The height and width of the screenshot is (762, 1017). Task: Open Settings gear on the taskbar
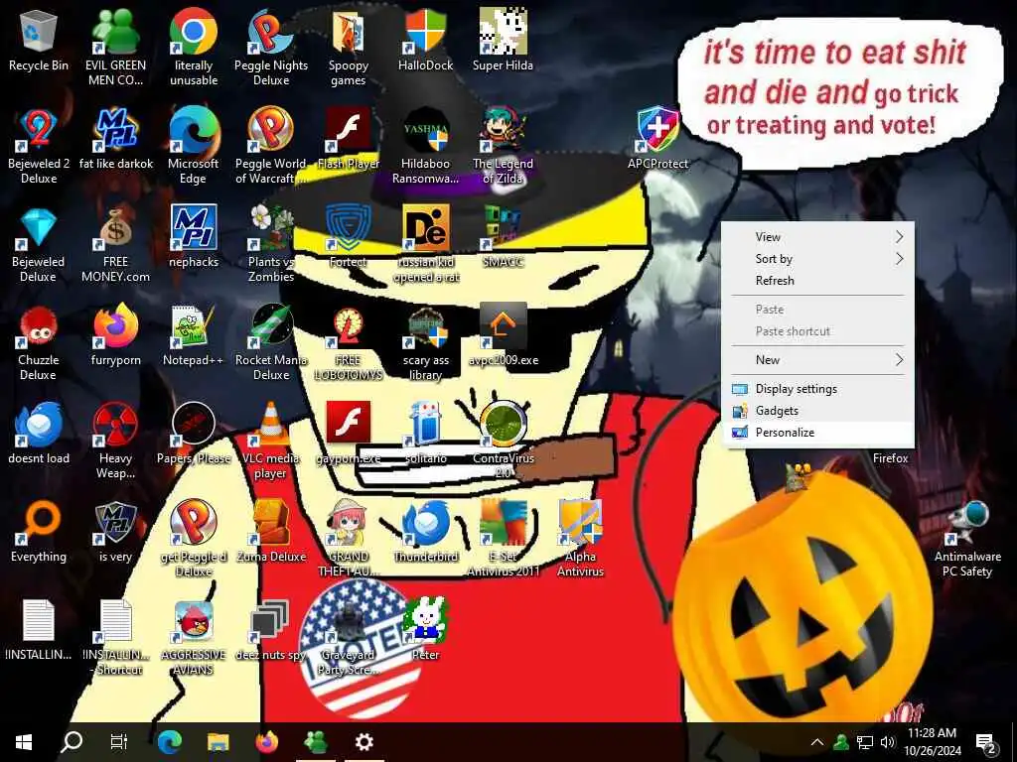tap(364, 742)
